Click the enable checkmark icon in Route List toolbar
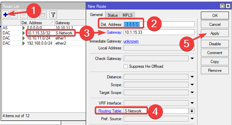Image resolution: width=232 pixels, height=125 pixels. 24,15
